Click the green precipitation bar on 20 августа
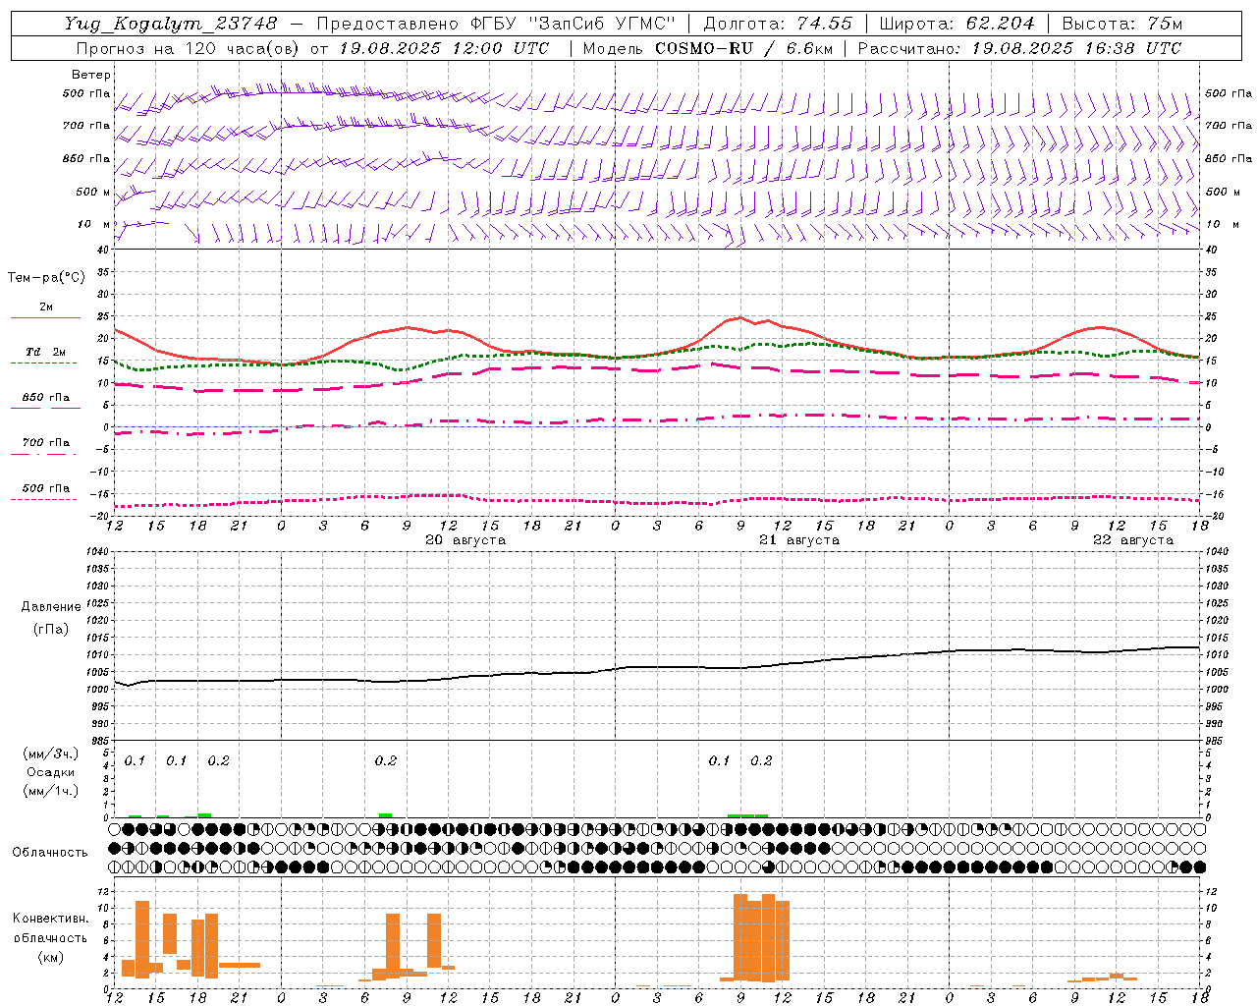This screenshot has height=1006, width=1257. point(386,815)
